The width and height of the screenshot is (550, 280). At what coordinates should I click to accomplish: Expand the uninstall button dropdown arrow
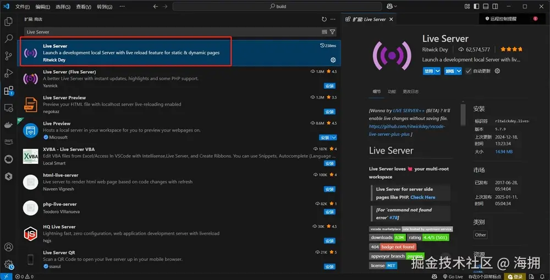click(459, 71)
